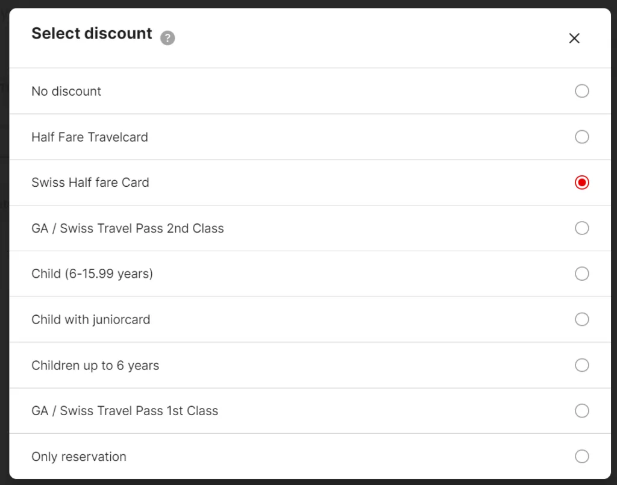The height and width of the screenshot is (485, 617).
Task: Choose the Only reservation radio button
Action: coord(581,456)
